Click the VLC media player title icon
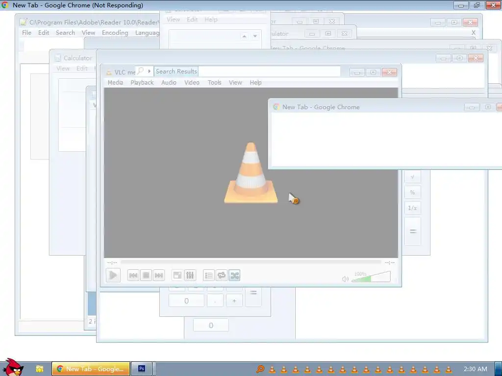 (x=109, y=72)
